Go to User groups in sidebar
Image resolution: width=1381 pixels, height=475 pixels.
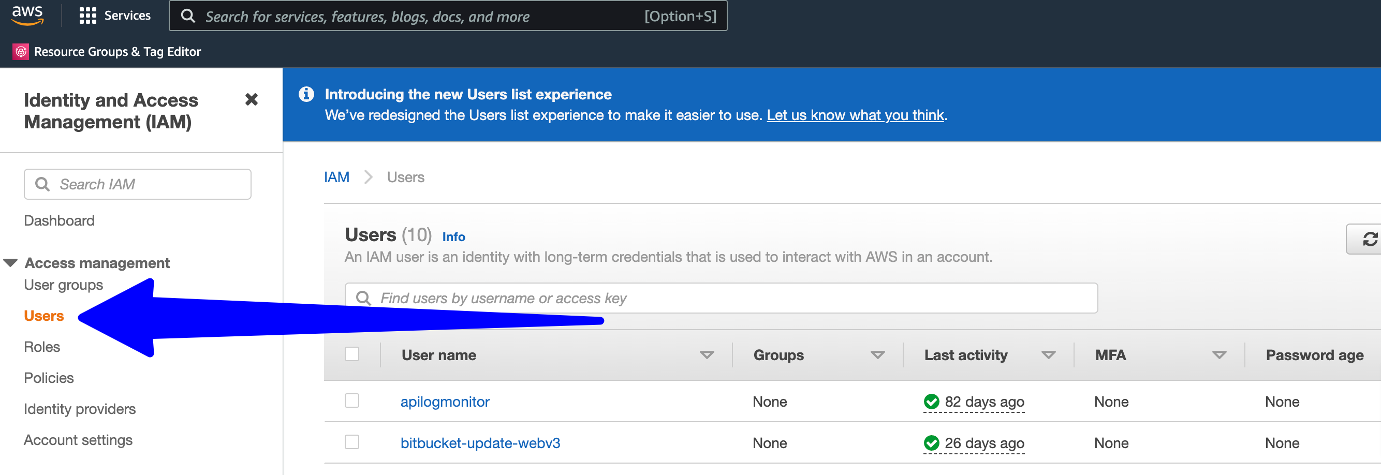(x=63, y=285)
